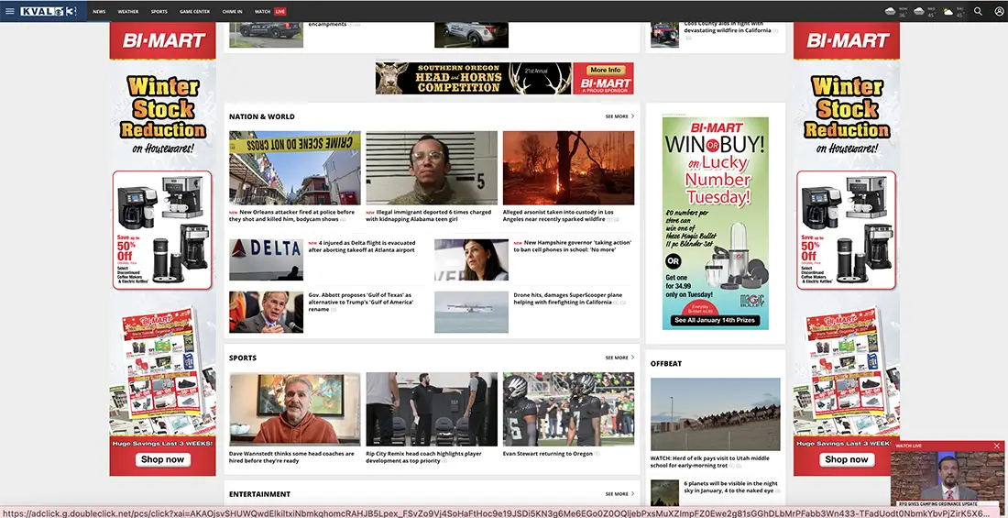The image size is (1008, 518).
Task: Open Evan Stewart returning to Oregon story
Action: pos(551,454)
